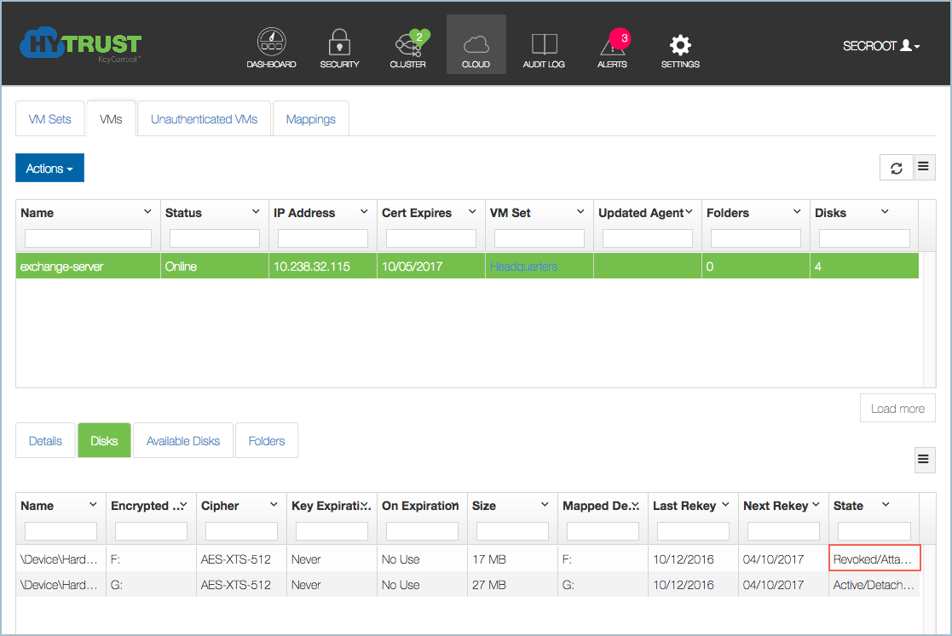
Task: Click Encrypted G: drive cell
Action: pyautogui.click(x=151, y=584)
